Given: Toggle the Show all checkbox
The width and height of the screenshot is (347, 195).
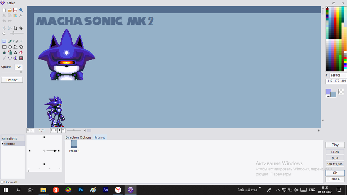Looking at the screenshot, I should coord(2,182).
